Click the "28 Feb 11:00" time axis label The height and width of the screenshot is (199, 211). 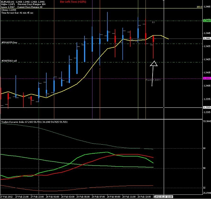[129, 197]
